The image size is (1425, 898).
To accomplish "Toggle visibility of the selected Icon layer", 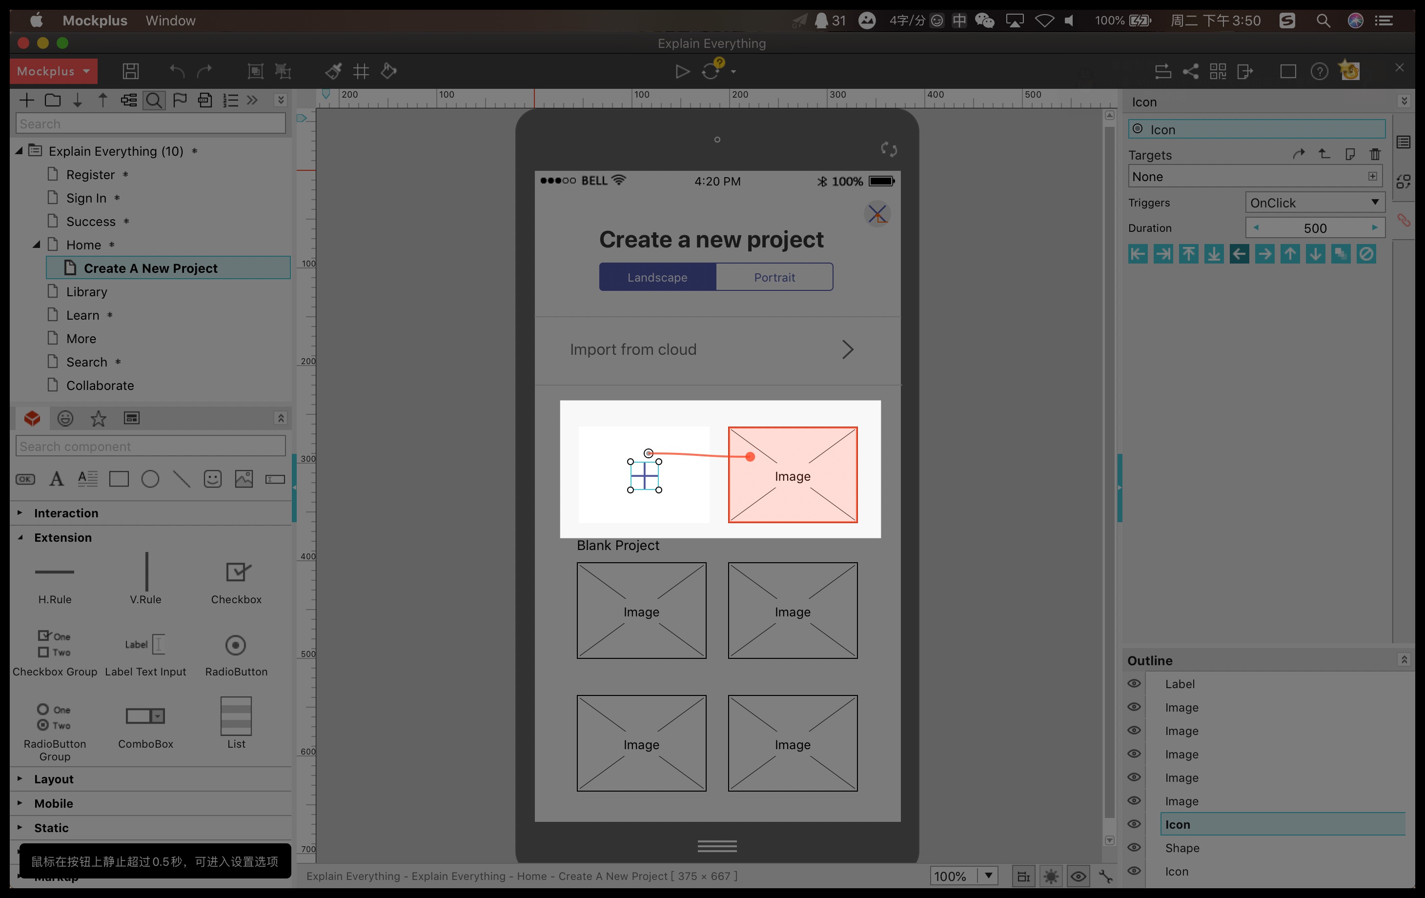I will [x=1134, y=824].
